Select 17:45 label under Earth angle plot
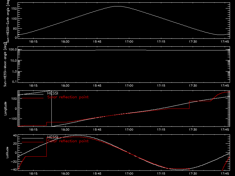 [225, 41]
